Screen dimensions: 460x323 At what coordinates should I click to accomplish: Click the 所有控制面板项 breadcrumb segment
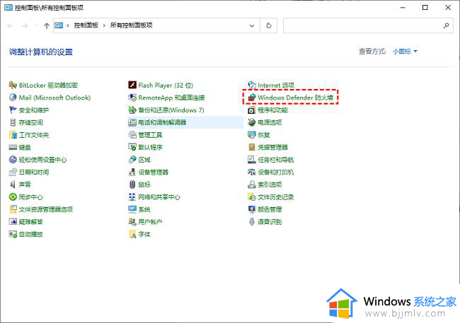(131, 25)
